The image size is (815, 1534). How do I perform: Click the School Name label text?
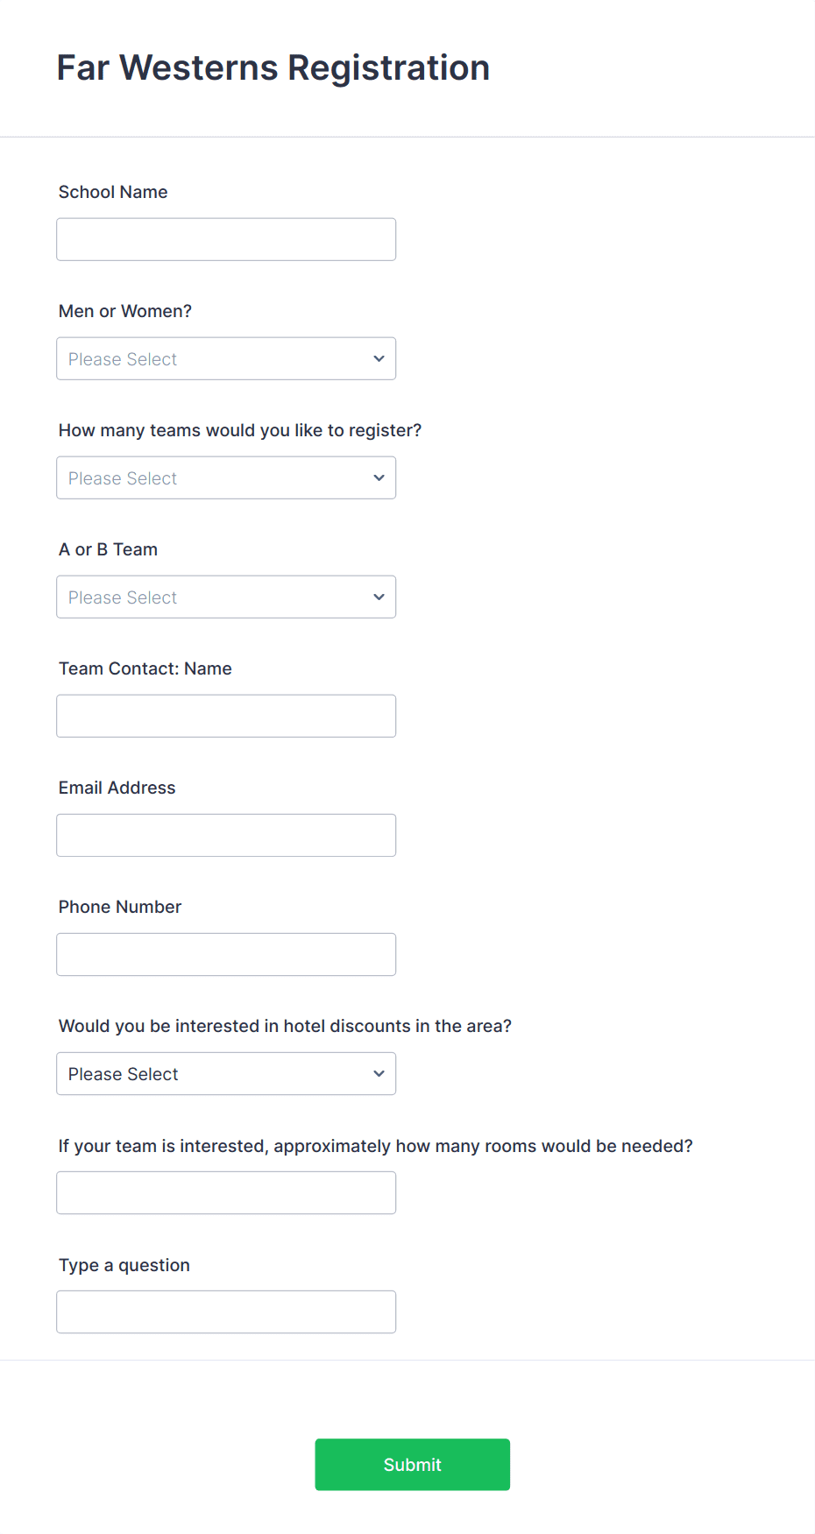point(113,192)
